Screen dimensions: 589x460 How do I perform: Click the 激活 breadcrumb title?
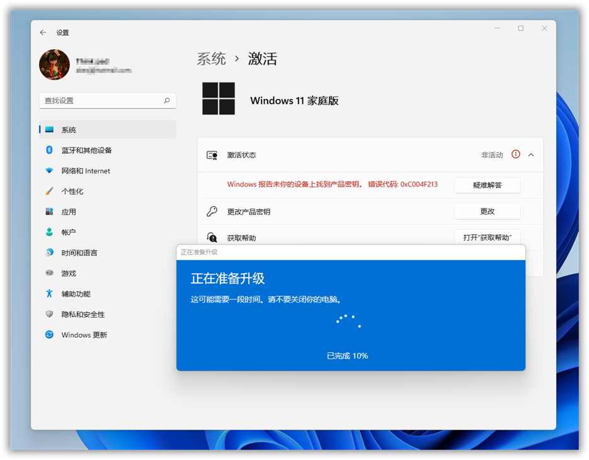point(262,59)
